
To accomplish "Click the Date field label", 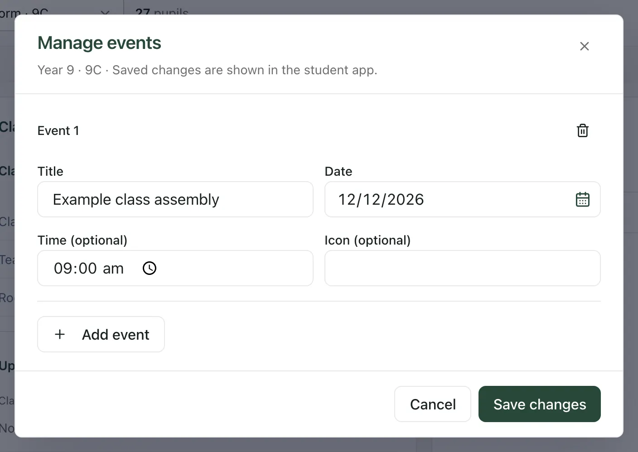I will 338,171.
